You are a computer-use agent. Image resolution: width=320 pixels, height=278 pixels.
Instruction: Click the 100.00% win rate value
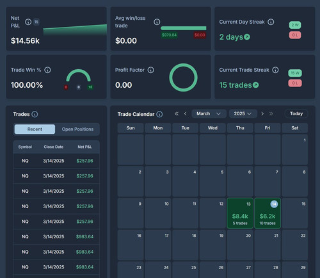click(27, 85)
